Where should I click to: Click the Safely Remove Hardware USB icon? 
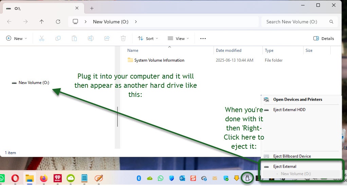(248, 178)
